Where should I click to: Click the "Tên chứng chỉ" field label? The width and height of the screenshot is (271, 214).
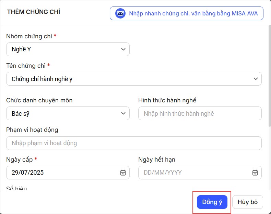26,66
